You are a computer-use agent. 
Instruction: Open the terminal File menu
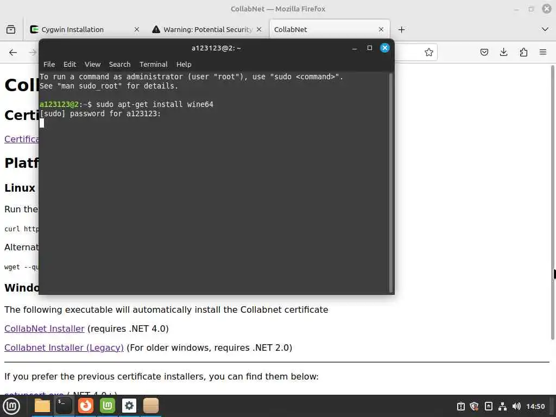[49, 64]
